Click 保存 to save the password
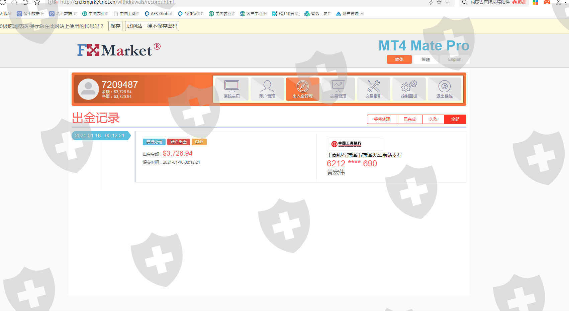569x311 pixels. point(115,26)
